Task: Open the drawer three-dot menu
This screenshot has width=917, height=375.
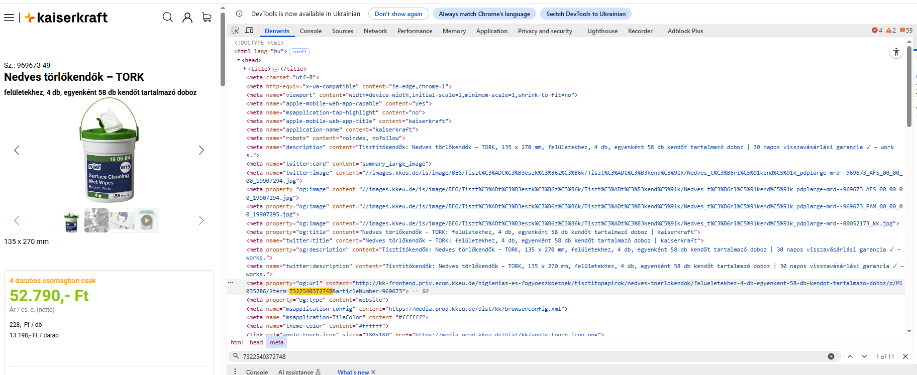Action: pos(235,371)
